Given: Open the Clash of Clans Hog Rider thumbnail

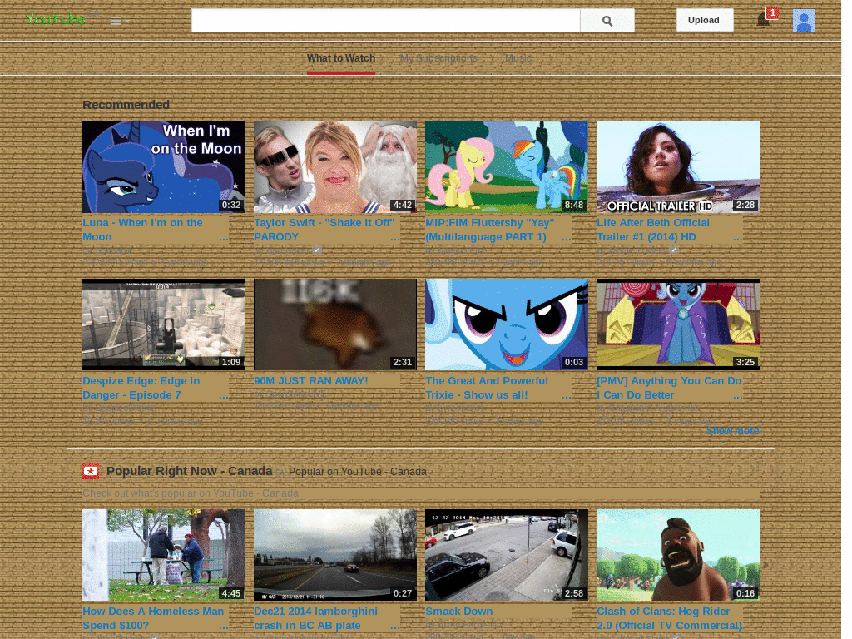Looking at the screenshot, I should click(678, 555).
